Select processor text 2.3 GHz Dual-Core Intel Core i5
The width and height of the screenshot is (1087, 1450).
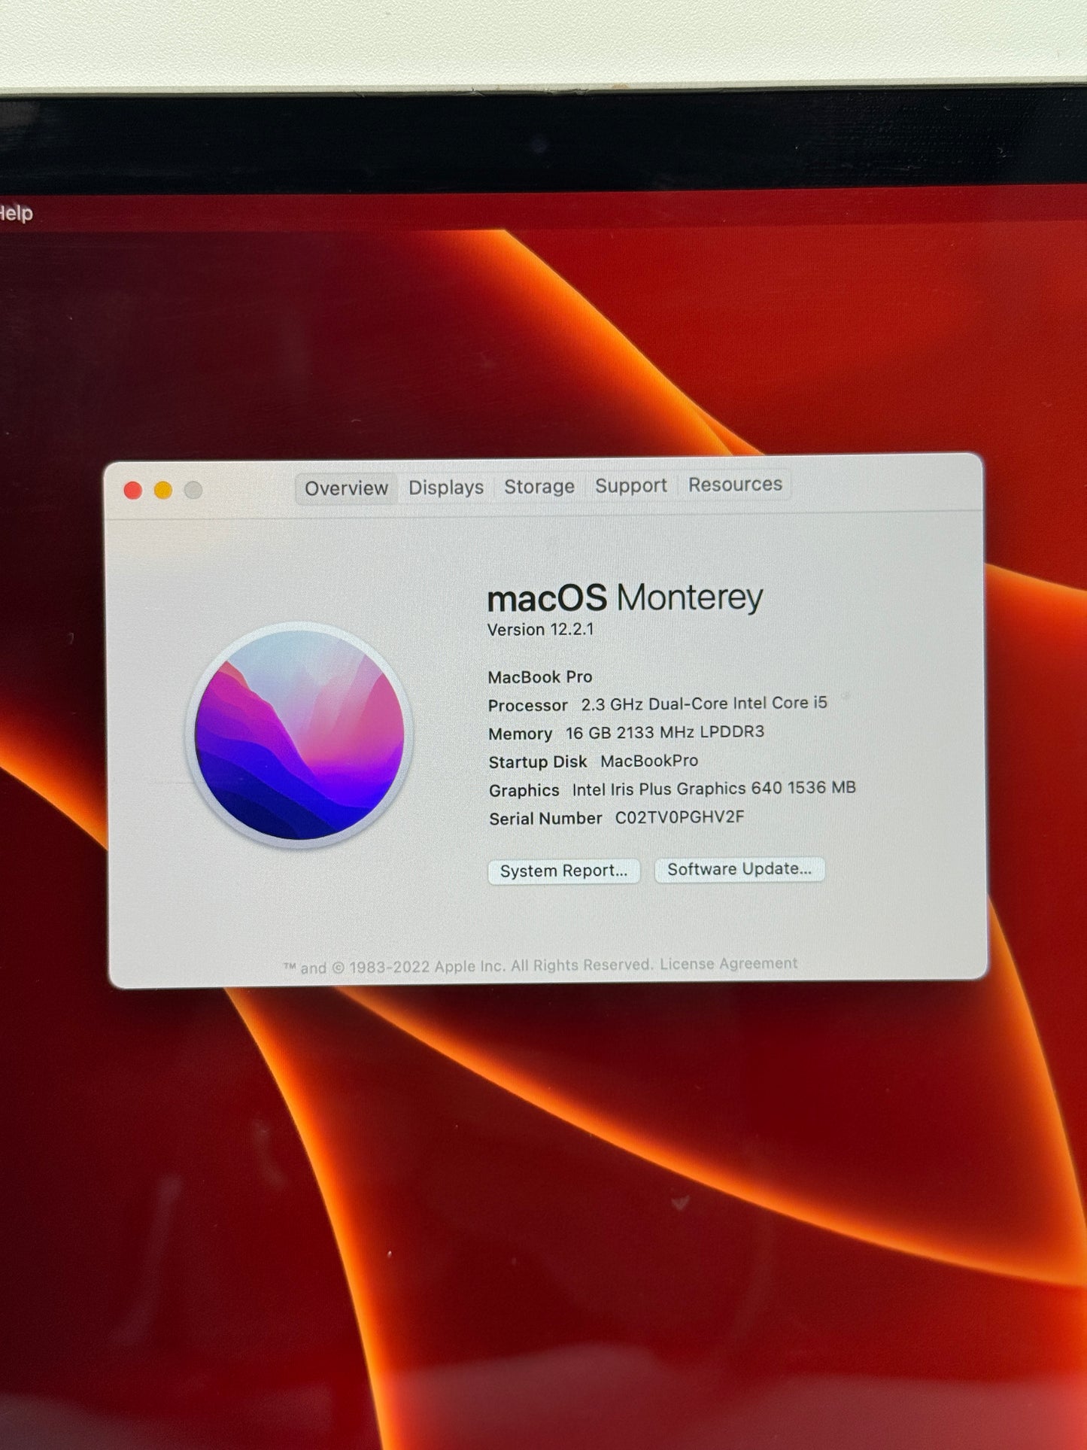click(x=704, y=704)
